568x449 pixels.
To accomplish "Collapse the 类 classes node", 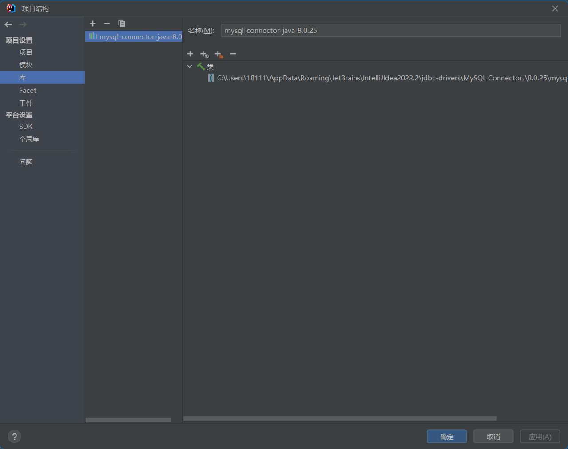I will point(190,67).
